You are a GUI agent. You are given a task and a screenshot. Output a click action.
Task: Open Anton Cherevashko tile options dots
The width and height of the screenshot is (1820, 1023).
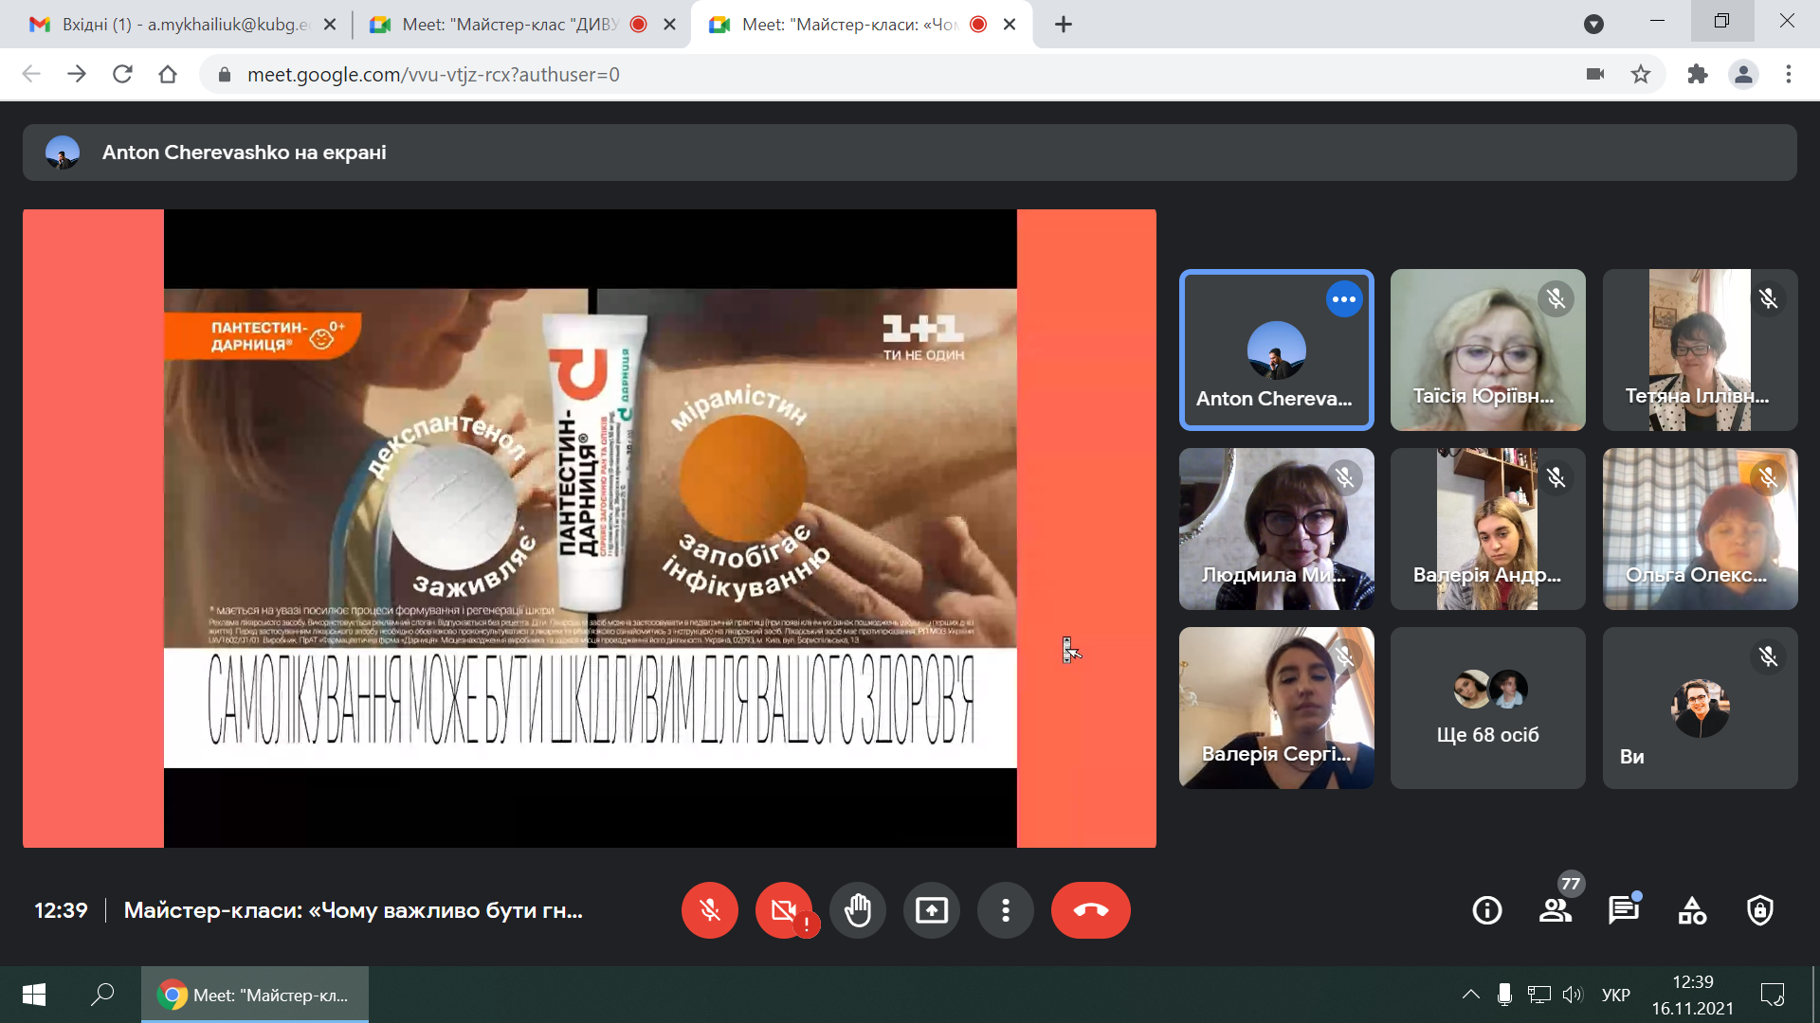coord(1343,299)
